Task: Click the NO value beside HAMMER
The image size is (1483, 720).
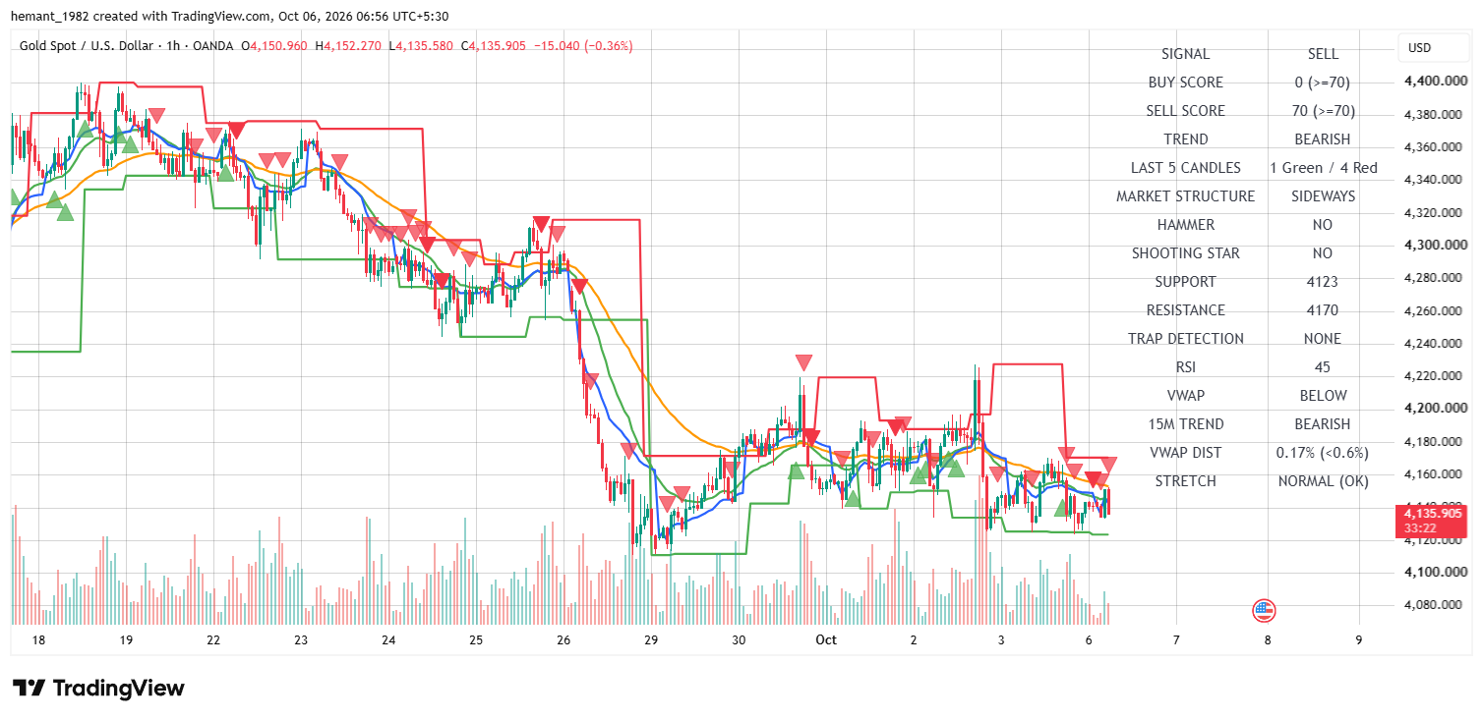Action: (1323, 225)
